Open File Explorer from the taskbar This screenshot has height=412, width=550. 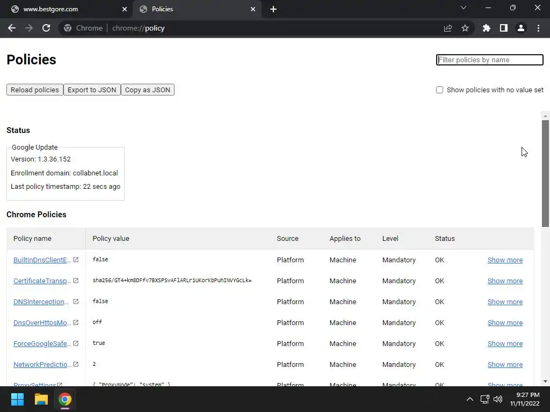pos(41,399)
